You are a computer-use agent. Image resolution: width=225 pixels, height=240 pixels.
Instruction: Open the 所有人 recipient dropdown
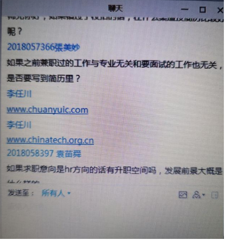click(x=56, y=193)
